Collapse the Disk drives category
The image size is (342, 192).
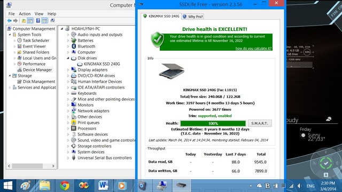[x=68, y=58]
